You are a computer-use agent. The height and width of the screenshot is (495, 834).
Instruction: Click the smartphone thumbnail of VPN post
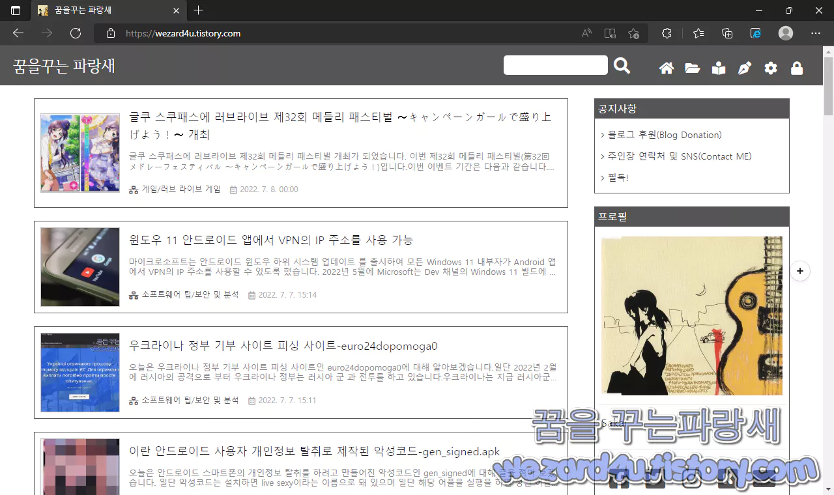point(80,267)
